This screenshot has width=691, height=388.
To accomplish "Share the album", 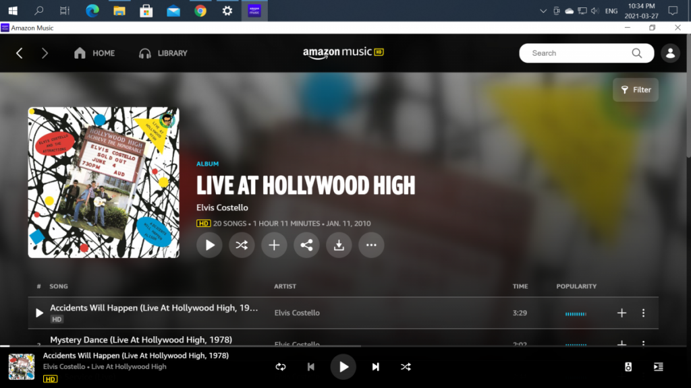I will [306, 245].
